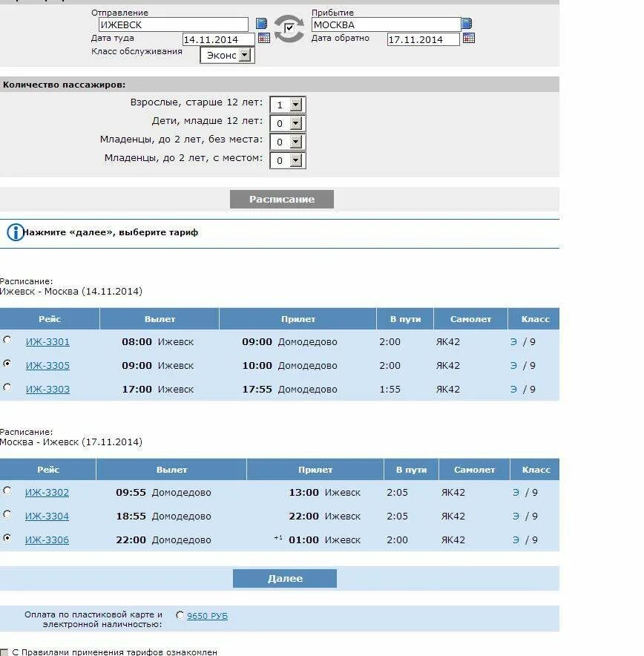
Task: Click duration 1:55 cell
Action: coord(390,390)
